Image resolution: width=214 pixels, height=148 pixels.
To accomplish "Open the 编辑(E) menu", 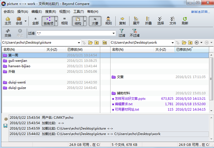I will click(37, 12).
